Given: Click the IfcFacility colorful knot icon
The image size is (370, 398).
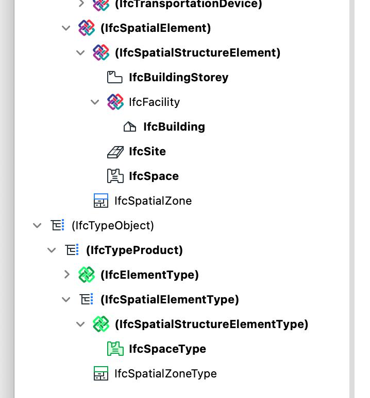Looking at the screenshot, I should pyautogui.click(x=115, y=102).
